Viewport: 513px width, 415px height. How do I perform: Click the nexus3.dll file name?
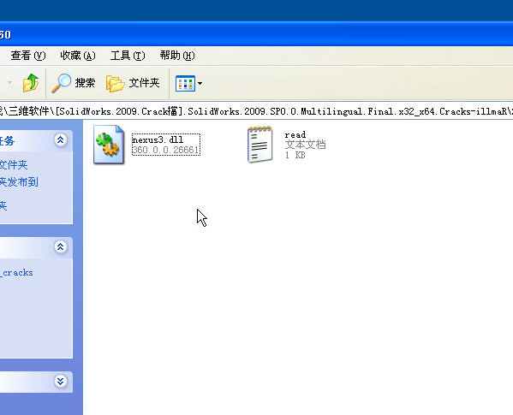point(158,139)
